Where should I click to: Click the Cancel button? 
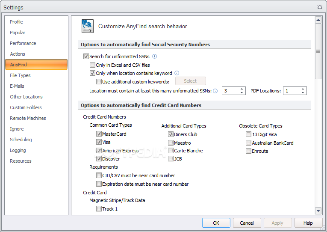tap(247, 223)
